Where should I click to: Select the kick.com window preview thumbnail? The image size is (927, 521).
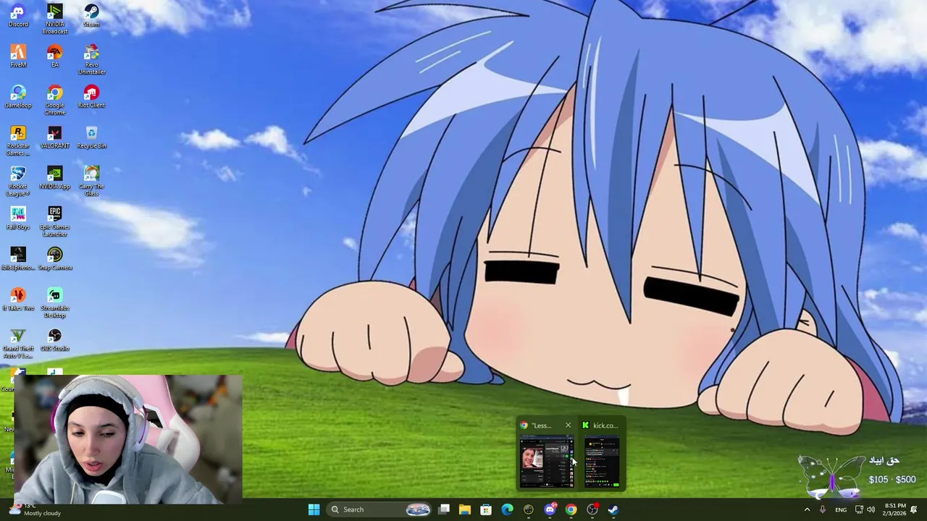(x=602, y=462)
